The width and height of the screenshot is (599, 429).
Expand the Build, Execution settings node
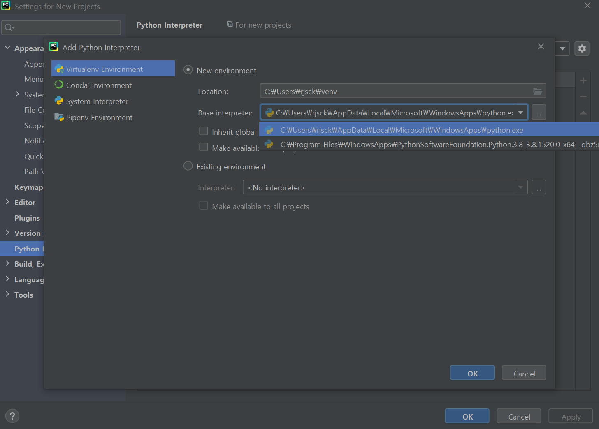7,263
